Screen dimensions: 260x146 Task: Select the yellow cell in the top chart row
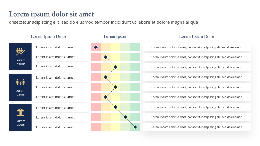(x=116, y=47)
